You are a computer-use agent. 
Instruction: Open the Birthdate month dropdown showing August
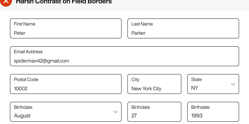(x=66, y=112)
